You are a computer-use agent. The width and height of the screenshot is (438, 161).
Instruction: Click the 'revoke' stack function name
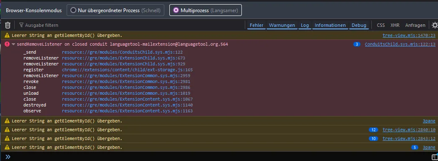pyautogui.click(x=31, y=82)
